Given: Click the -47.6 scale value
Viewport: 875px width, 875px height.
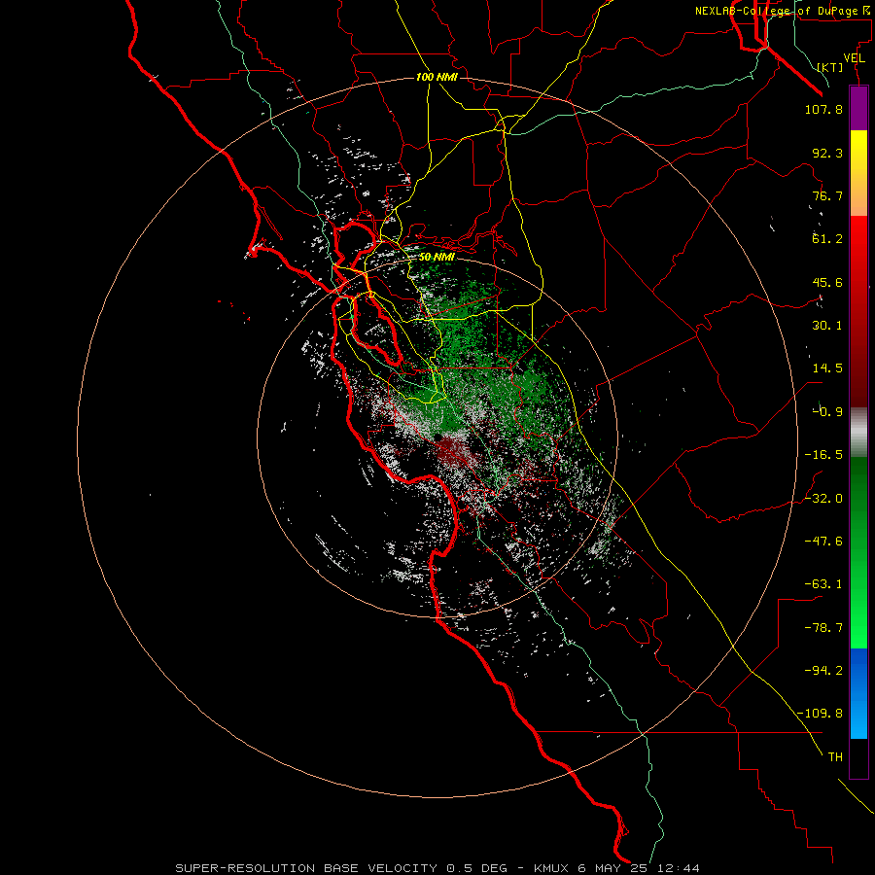Looking at the screenshot, I should click(x=823, y=542).
